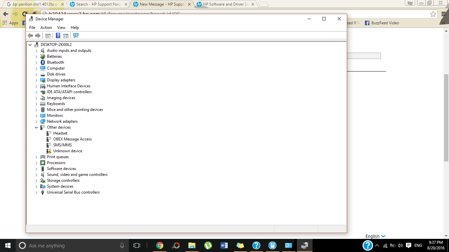
Task: Launch Chrome from the taskbar
Action: point(160,245)
